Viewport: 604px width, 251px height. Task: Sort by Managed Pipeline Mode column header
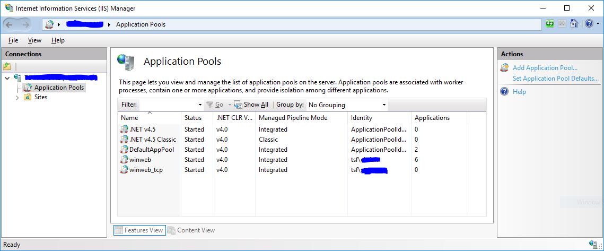tap(301, 118)
